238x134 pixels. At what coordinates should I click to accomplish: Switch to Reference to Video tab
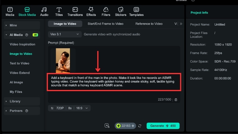coord(149,24)
